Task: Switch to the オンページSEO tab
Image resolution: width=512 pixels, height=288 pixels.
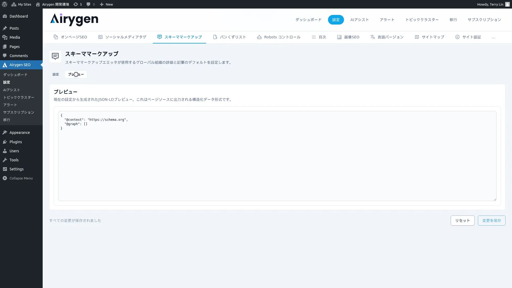Action: coord(70,37)
